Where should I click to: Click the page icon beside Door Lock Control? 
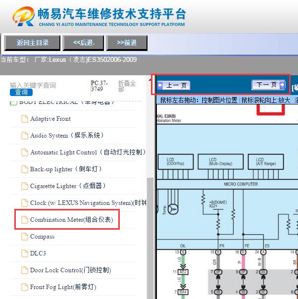click(x=24, y=270)
